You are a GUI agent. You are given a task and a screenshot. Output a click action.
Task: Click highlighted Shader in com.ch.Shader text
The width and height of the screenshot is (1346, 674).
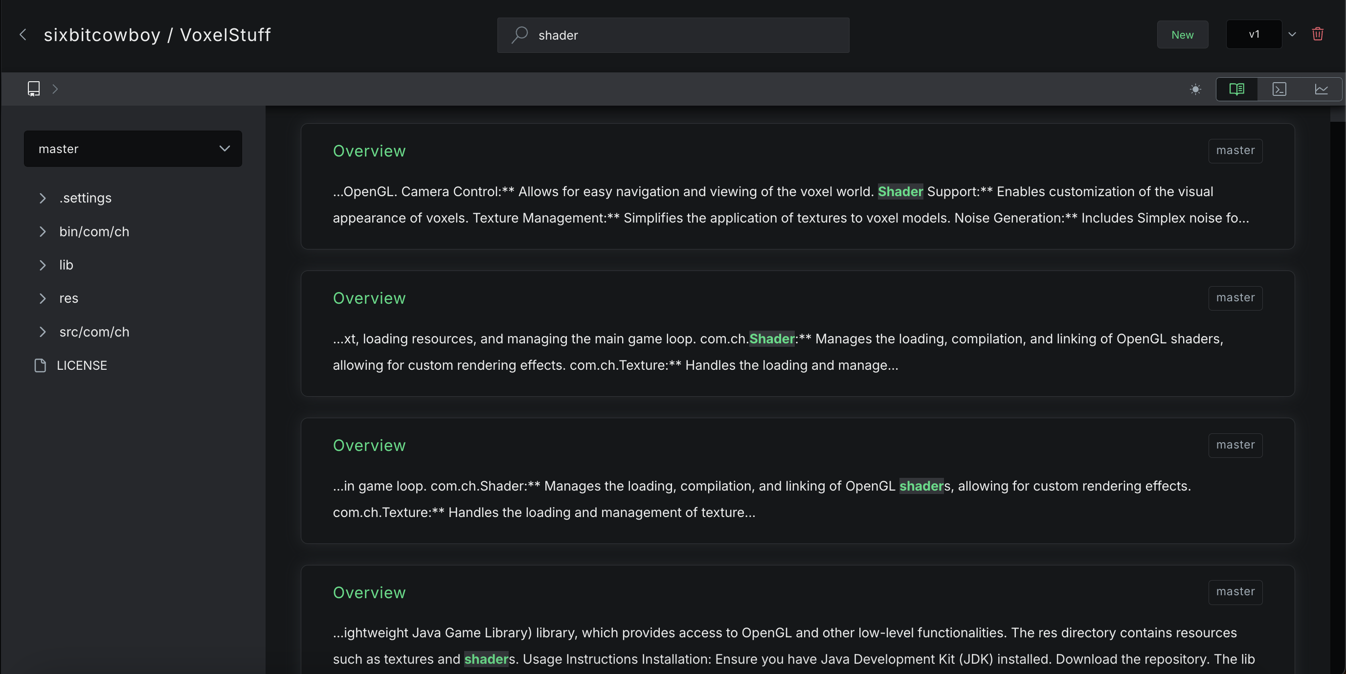click(x=772, y=339)
